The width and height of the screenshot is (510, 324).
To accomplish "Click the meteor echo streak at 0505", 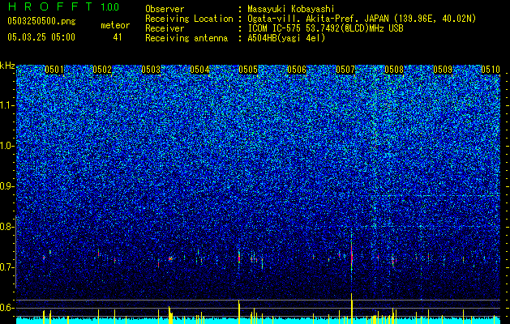I will click(x=239, y=258).
